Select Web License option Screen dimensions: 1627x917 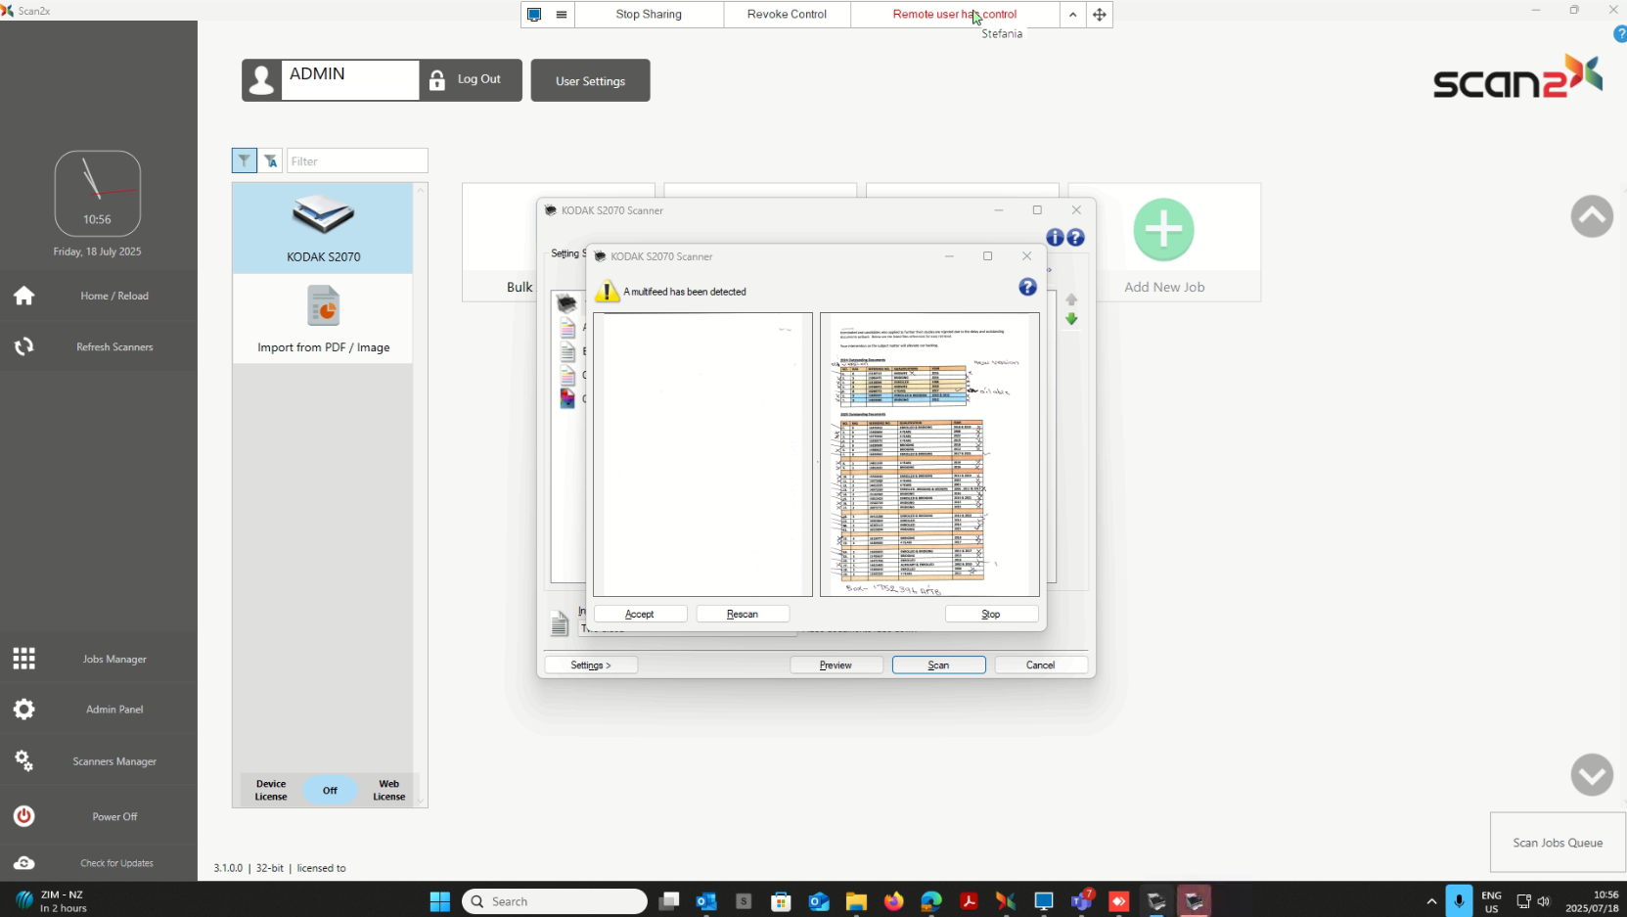point(388,790)
